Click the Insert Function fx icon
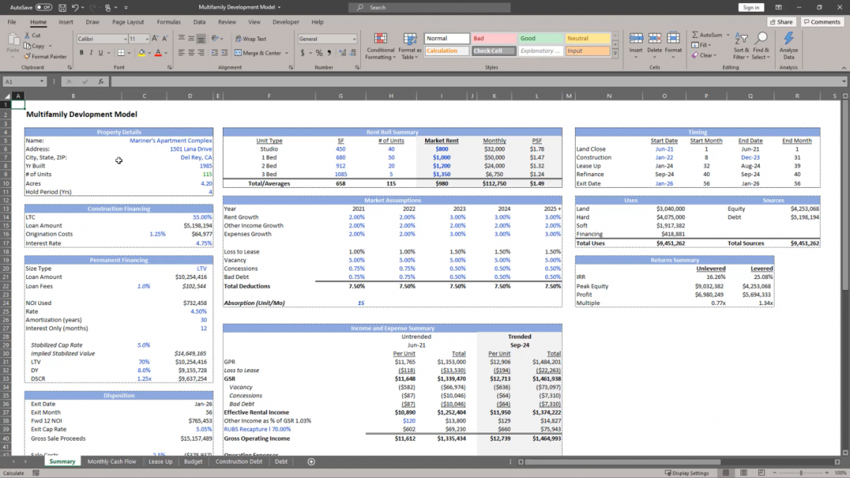 [101, 81]
